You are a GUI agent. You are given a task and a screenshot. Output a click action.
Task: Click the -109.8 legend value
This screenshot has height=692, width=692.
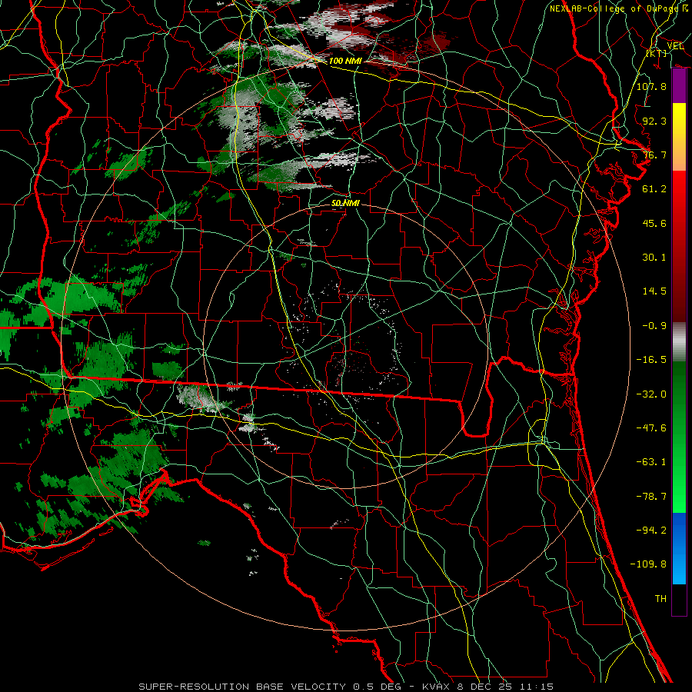point(648,564)
